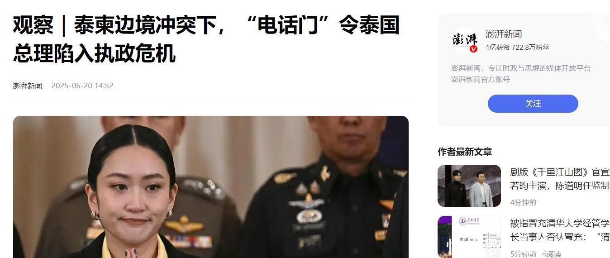
Task: Open the 千里江山图 article thumbnail
Action: pos(469,186)
